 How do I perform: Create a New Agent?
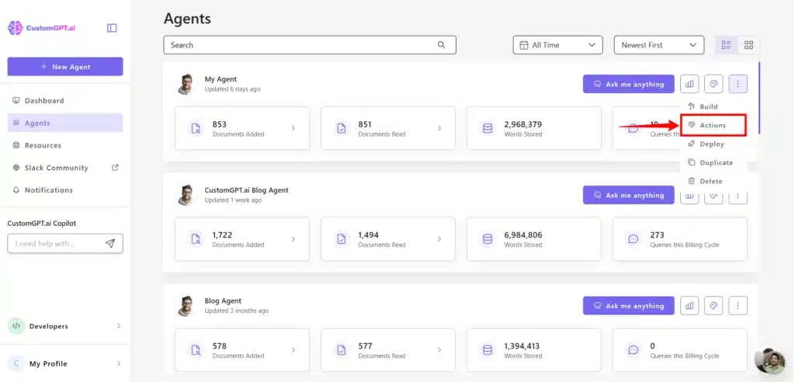pyautogui.click(x=65, y=67)
